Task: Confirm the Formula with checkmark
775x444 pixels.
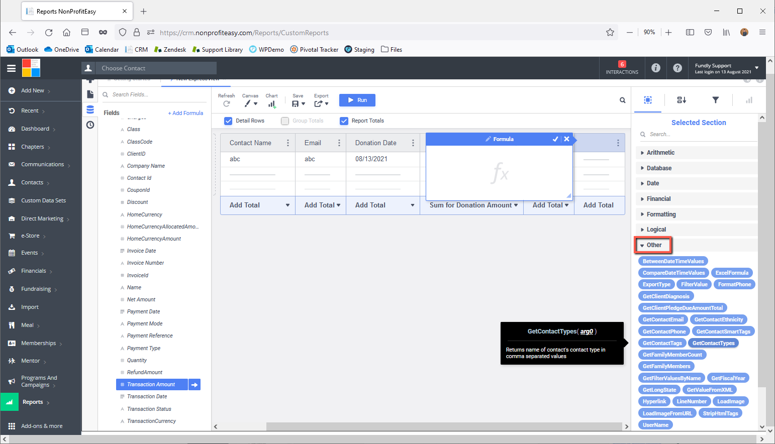Action: pyautogui.click(x=555, y=139)
